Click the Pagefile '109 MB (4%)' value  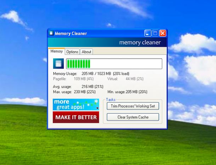pyautogui.click(x=84, y=79)
